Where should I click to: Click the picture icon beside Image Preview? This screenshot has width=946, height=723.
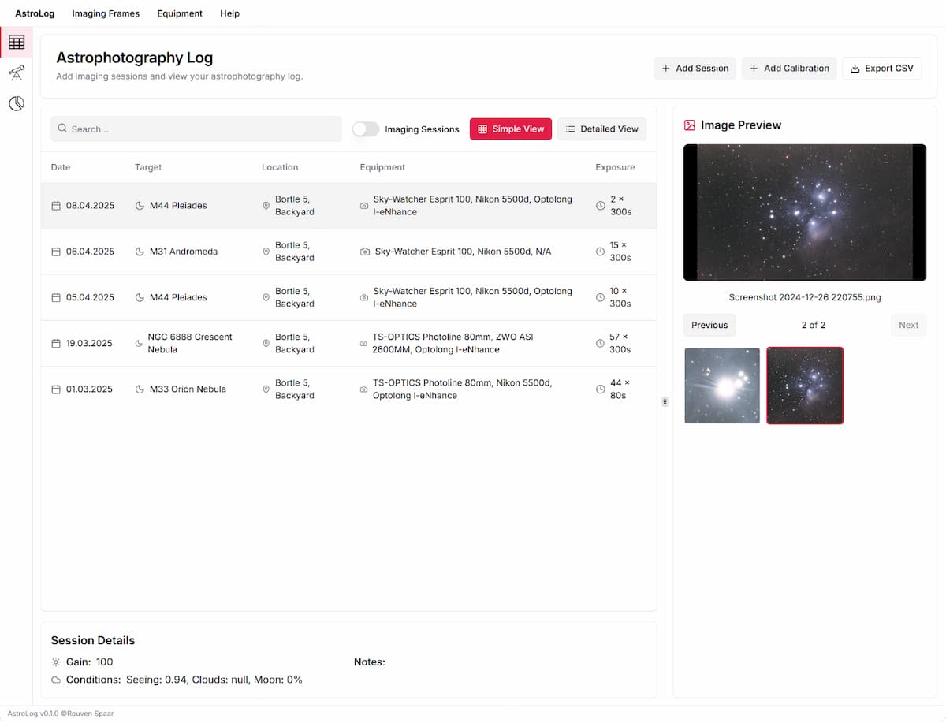point(690,125)
